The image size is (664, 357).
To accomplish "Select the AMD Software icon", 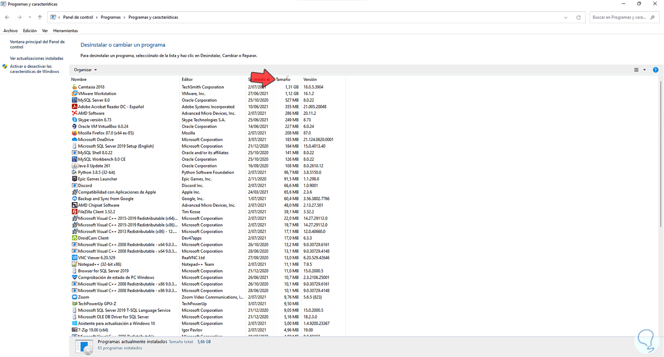I will (74, 113).
